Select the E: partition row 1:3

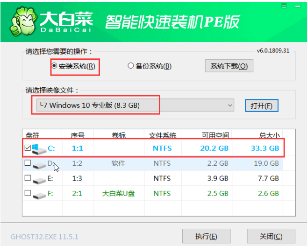click(x=153, y=178)
